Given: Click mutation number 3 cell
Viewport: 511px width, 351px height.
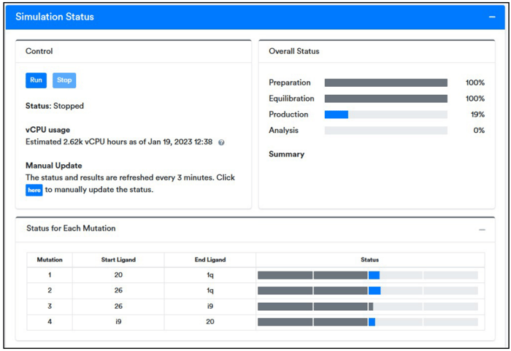Looking at the screenshot, I should tap(50, 306).
